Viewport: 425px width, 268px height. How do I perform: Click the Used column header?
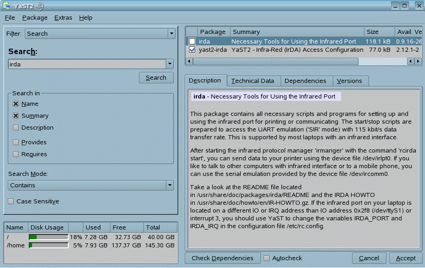[96, 227]
